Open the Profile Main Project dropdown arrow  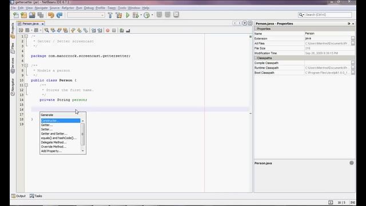[x=152, y=15]
